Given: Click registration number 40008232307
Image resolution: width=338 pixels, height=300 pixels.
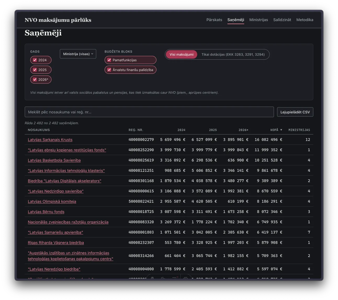Looking at the screenshot, I should click(x=141, y=243).
